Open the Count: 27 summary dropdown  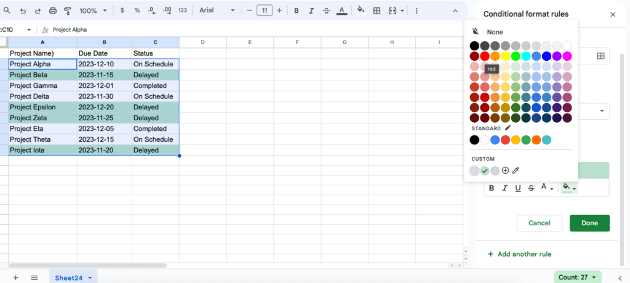pos(577,277)
